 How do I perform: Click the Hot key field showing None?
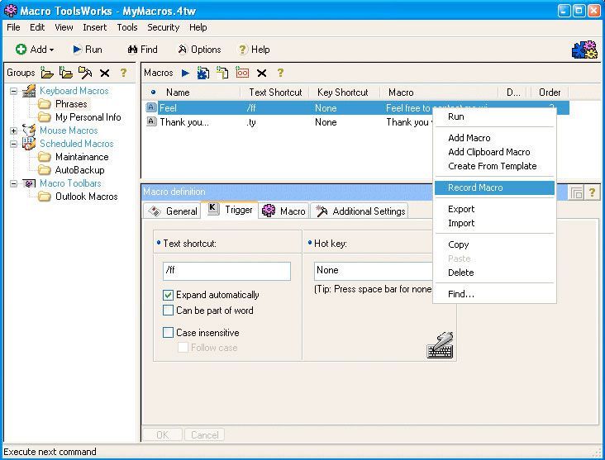pos(373,271)
